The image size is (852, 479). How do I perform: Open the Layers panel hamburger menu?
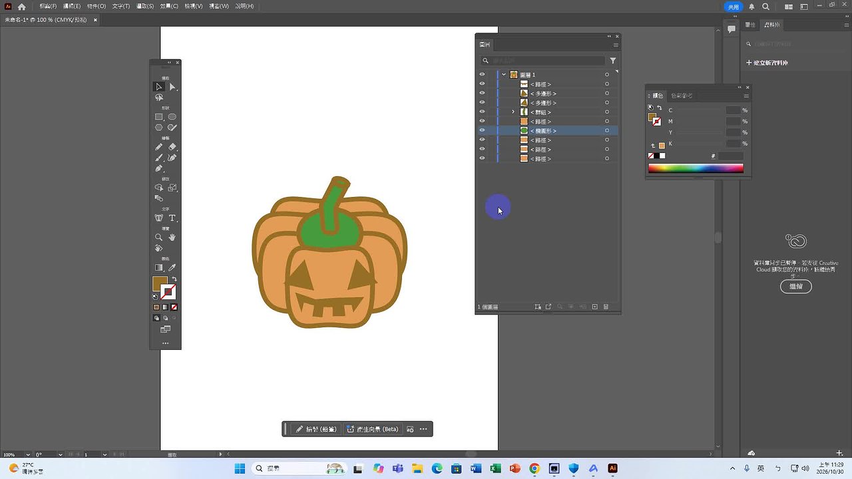616,45
